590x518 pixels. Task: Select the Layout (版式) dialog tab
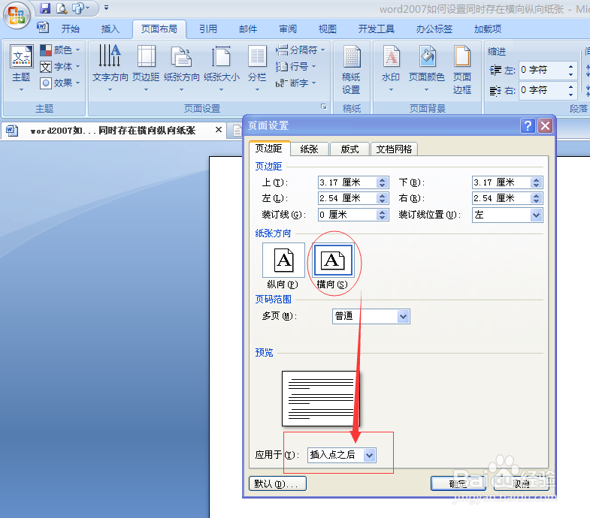(x=349, y=149)
